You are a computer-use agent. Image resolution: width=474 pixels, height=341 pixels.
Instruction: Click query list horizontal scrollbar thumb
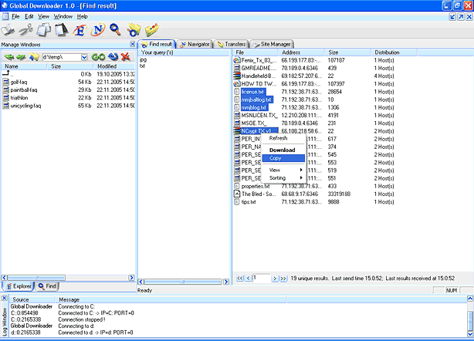click(183, 282)
